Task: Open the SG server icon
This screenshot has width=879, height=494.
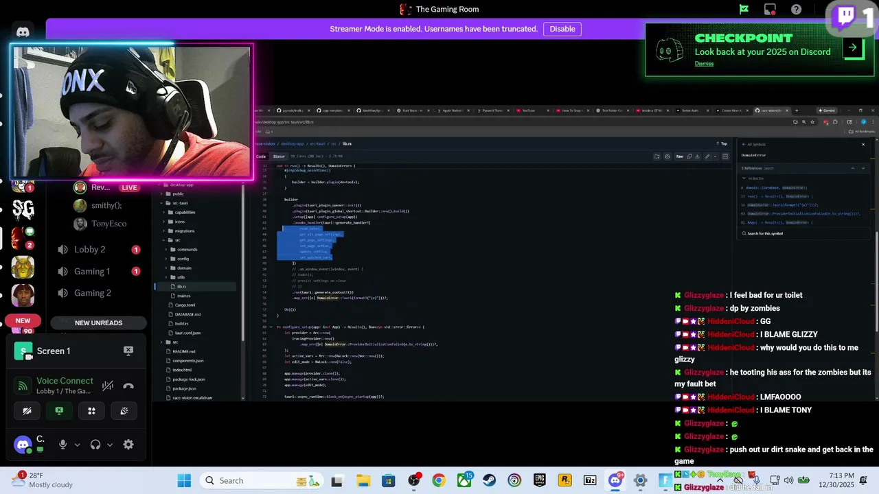Action: (x=23, y=209)
